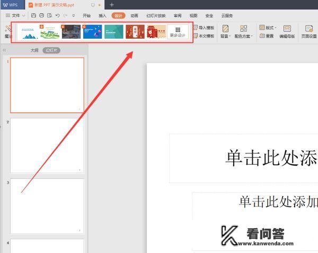Switch to the 幻灯片 slides view tab
Screen dimensions: 318x253
(x=51, y=50)
